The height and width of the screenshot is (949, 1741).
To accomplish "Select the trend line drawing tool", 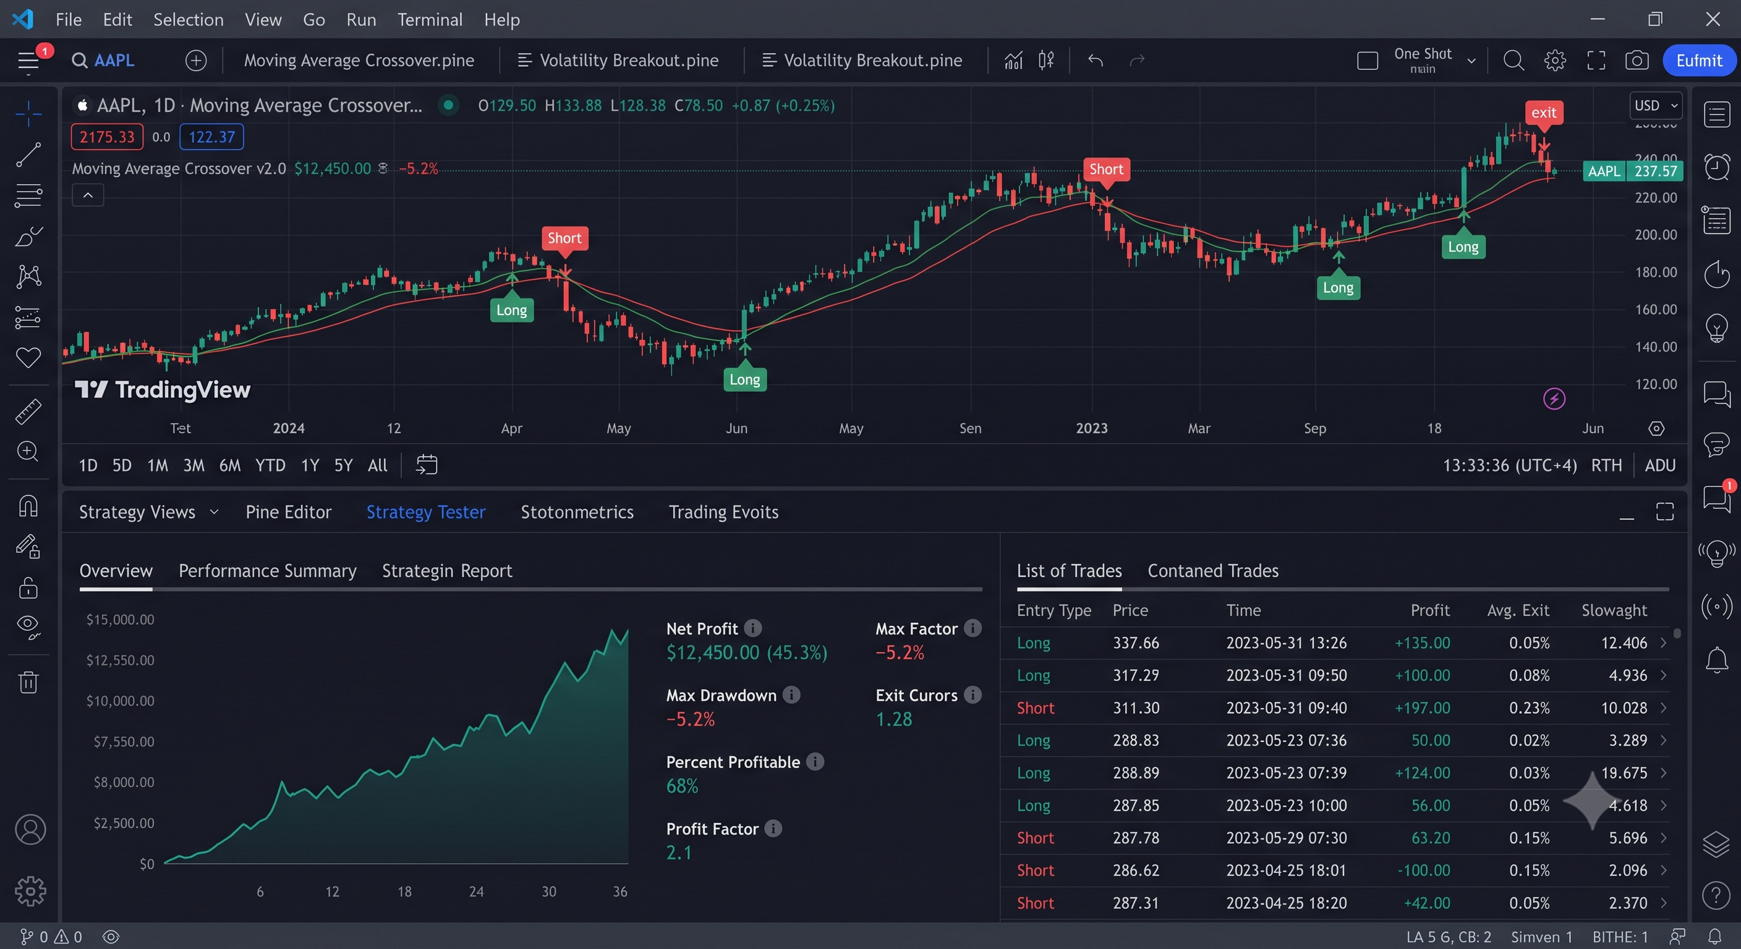I will click(x=28, y=154).
